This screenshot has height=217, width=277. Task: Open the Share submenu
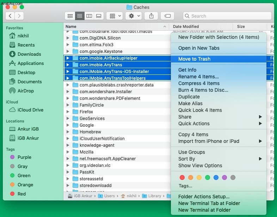(x=218, y=117)
